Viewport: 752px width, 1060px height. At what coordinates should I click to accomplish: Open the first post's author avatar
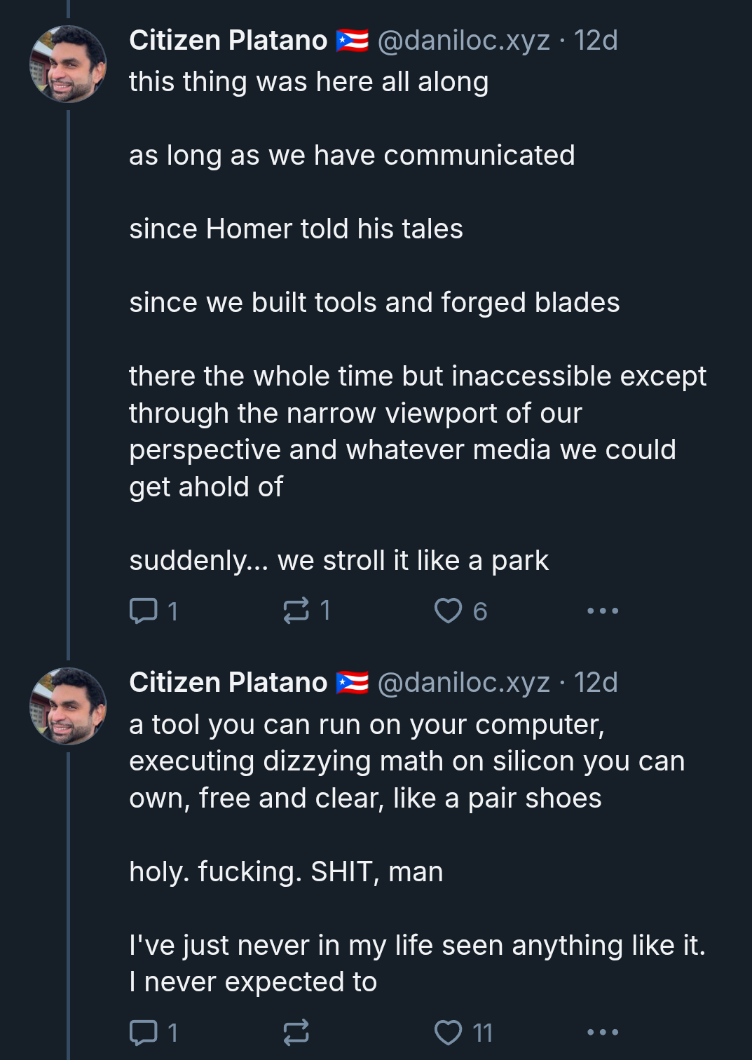coord(68,64)
